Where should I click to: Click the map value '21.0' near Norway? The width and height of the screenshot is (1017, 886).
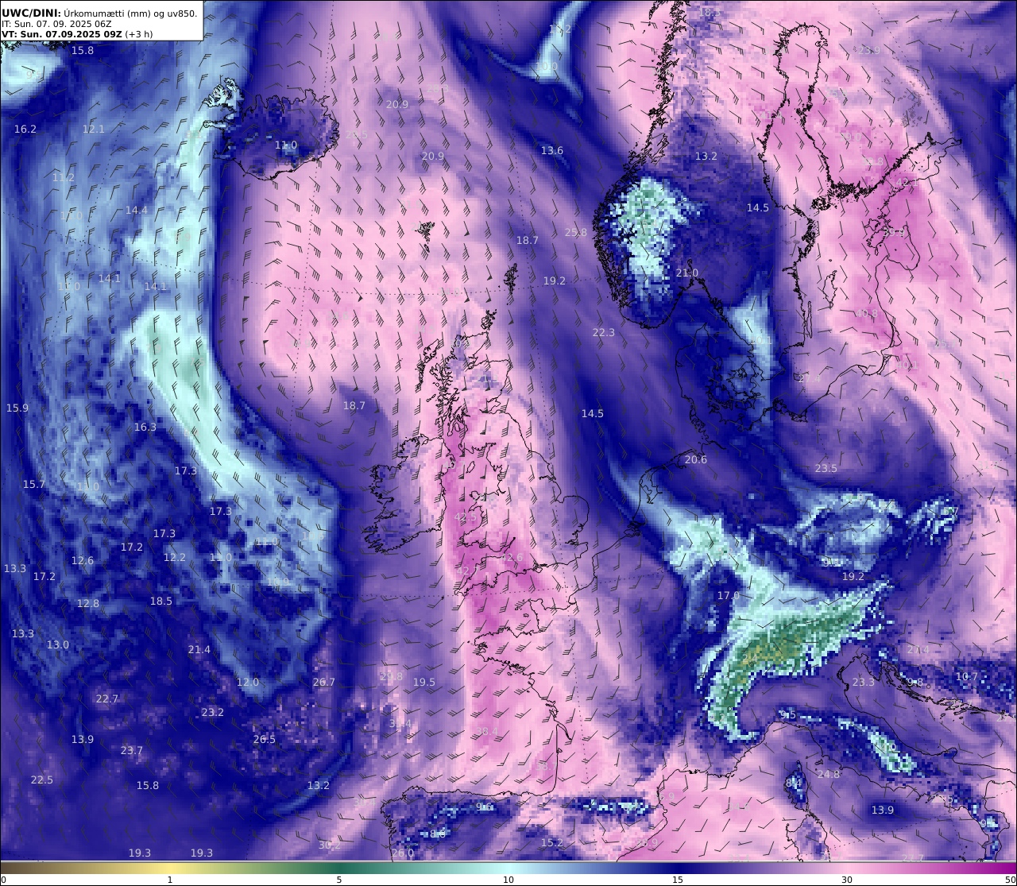[687, 273]
